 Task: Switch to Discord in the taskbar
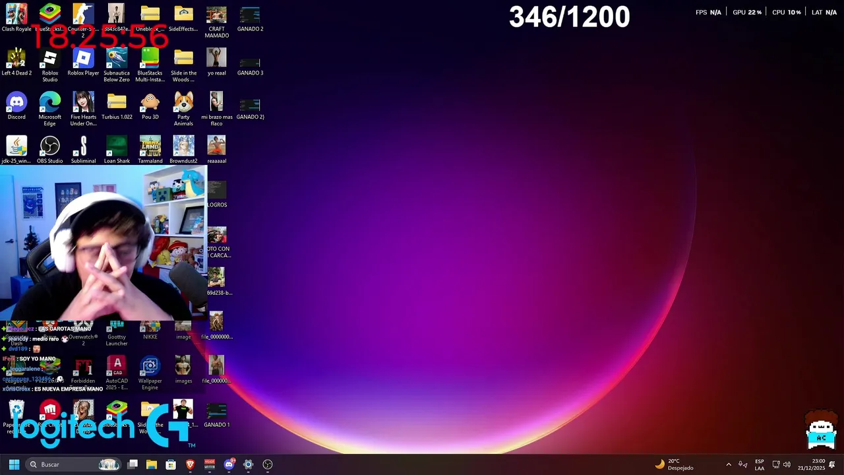tap(229, 464)
